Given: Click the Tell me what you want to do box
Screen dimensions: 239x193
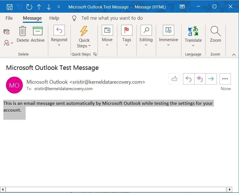Looking at the screenshot, I should pos(112,18).
